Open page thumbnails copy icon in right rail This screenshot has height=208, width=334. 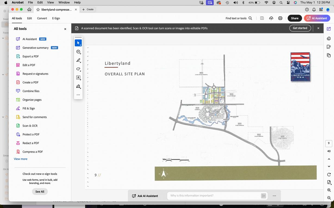(x=329, y=55)
